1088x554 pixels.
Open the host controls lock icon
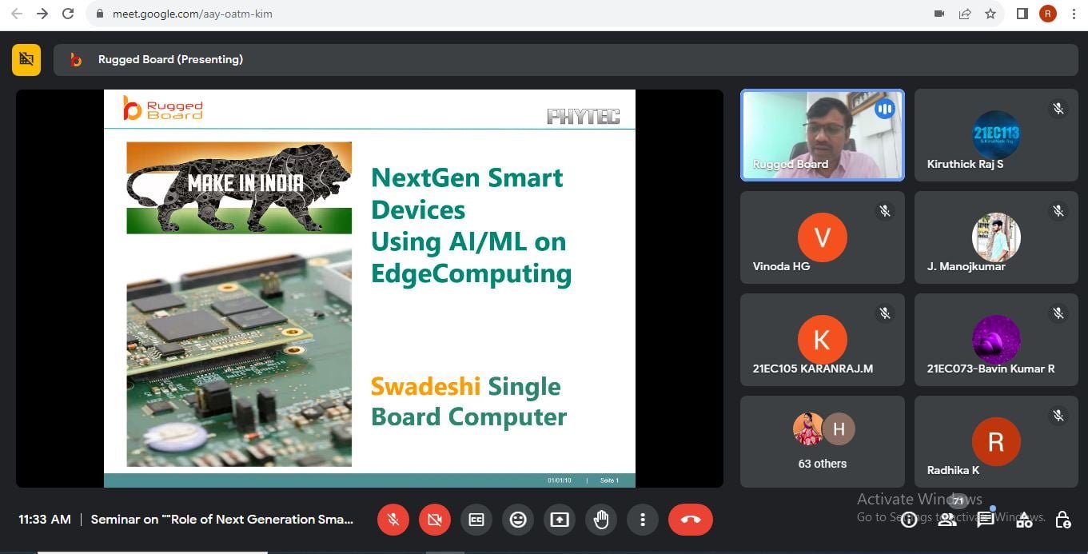(1062, 520)
